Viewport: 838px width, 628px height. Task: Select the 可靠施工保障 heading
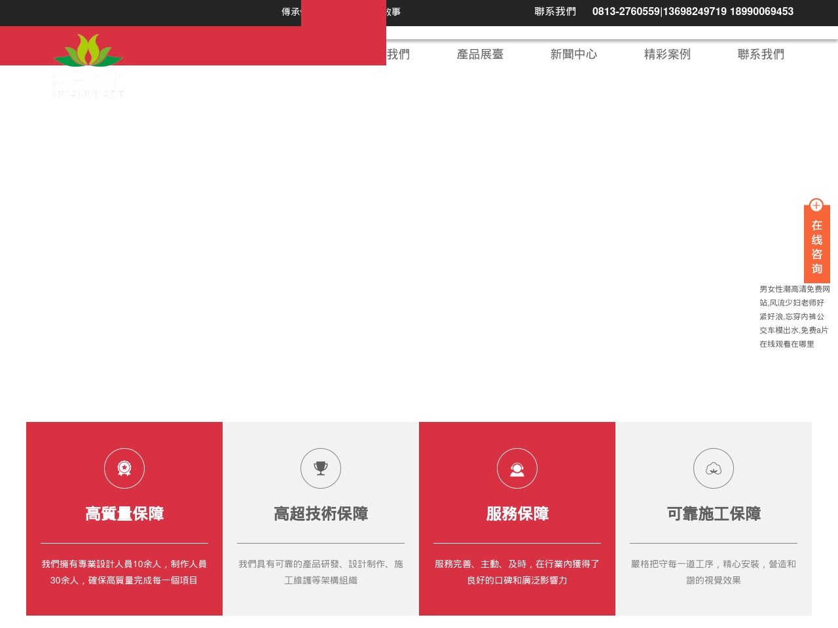tap(714, 514)
